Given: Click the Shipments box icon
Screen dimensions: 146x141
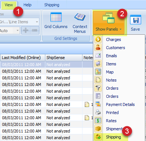Looking at the screenshot, I should pos(98,128).
